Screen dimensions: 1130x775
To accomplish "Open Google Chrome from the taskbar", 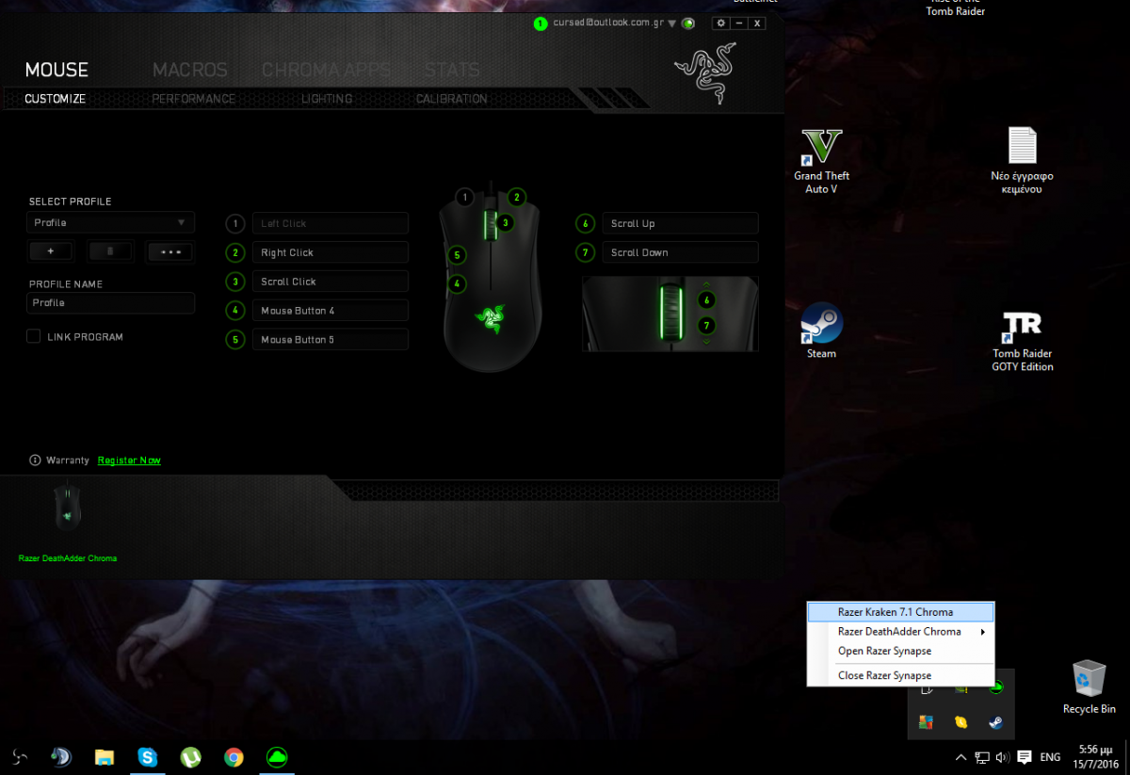I will (x=234, y=756).
